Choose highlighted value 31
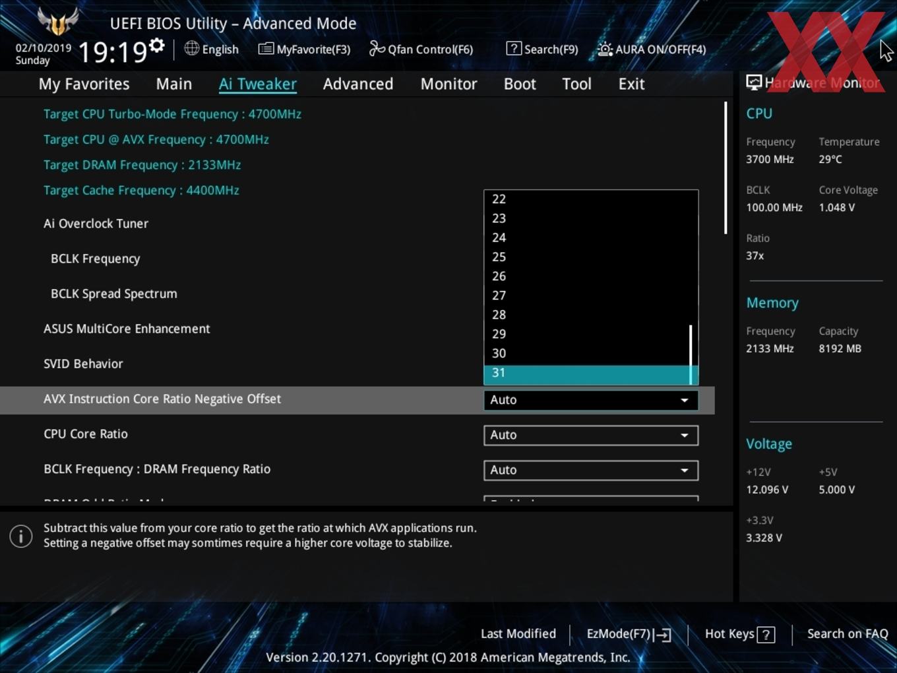897x673 pixels. click(587, 373)
